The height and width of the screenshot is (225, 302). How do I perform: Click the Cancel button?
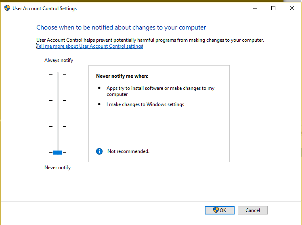252,210
